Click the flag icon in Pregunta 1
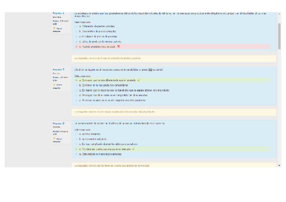Viewport: 286px width, 202px height. pyautogui.click(x=54, y=28)
